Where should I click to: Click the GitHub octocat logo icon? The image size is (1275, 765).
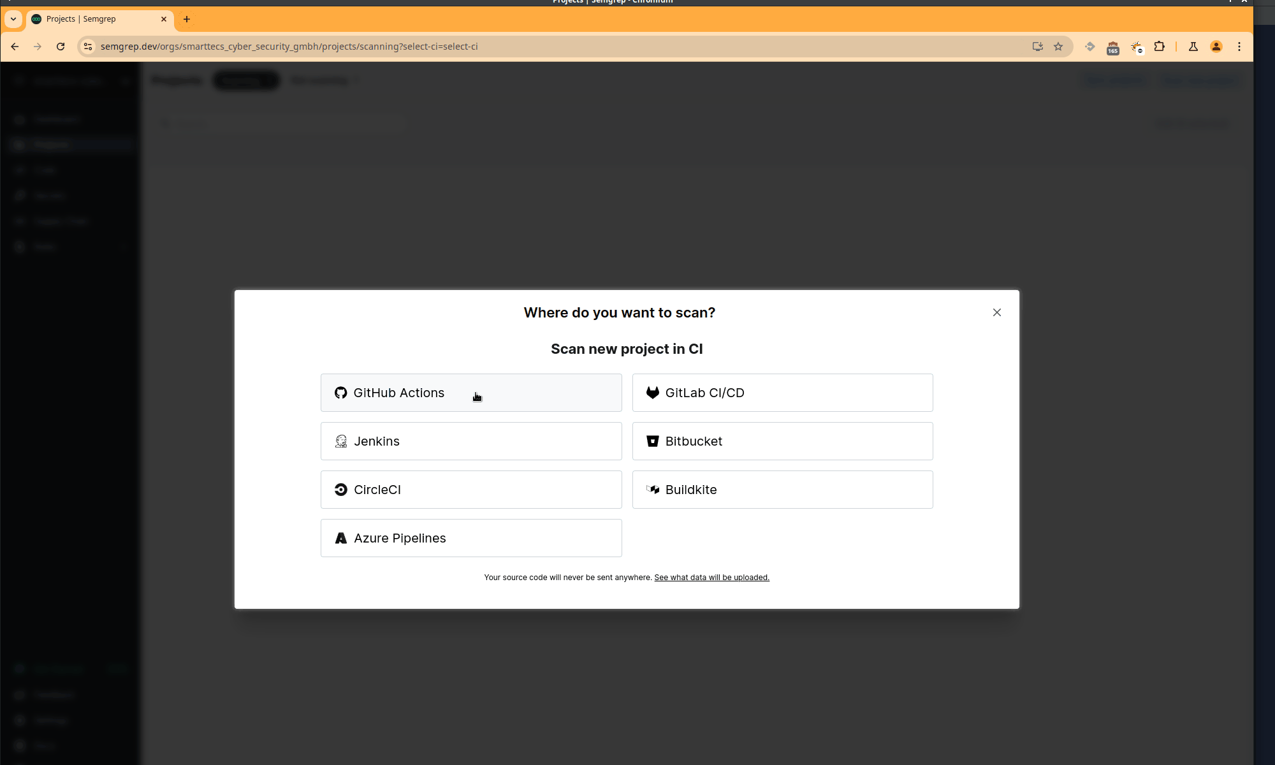click(x=341, y=393)
